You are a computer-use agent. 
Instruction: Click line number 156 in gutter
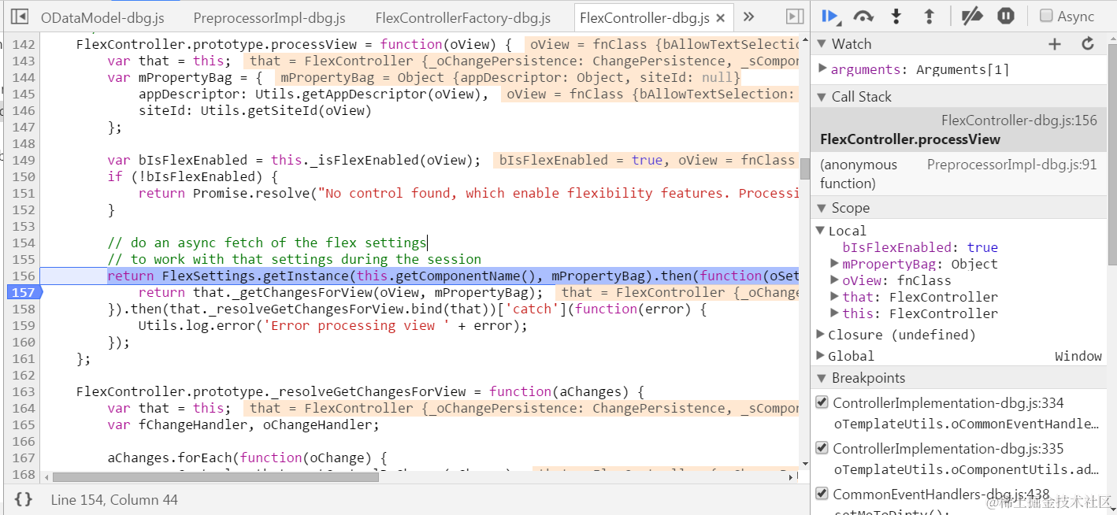point(24,276)
